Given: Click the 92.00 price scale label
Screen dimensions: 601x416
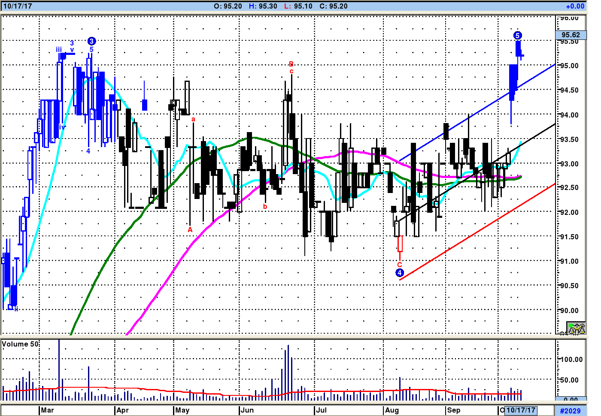Looking at the screenshot, I should pyautogui.click(x=569, y=212).
